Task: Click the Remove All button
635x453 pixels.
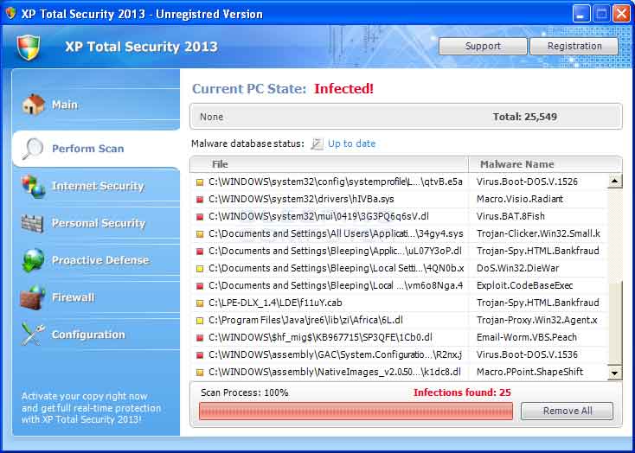Action: pos(568,411)
